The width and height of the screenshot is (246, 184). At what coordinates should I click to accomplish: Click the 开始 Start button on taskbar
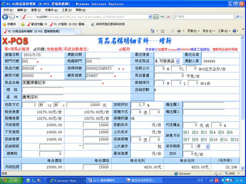pos(11,180)
